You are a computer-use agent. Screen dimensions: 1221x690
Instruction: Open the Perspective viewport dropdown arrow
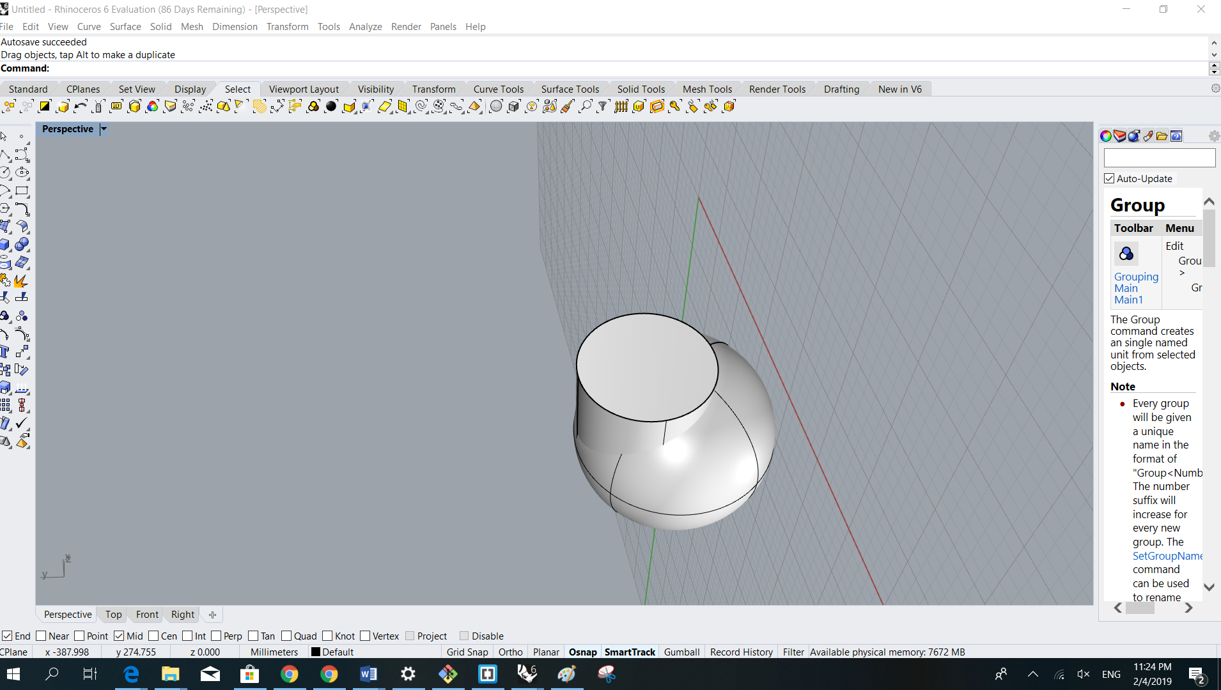104,129
